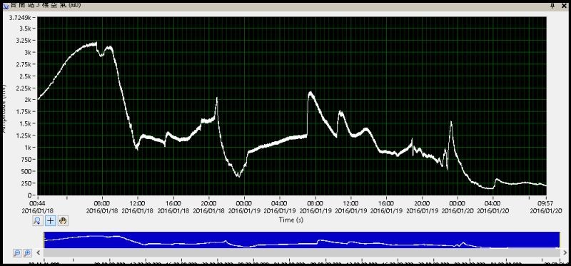The width and height of the screenshot is (571, 266).
Task: Click the overview scrollbar left arrow
Action: (38, 252)
